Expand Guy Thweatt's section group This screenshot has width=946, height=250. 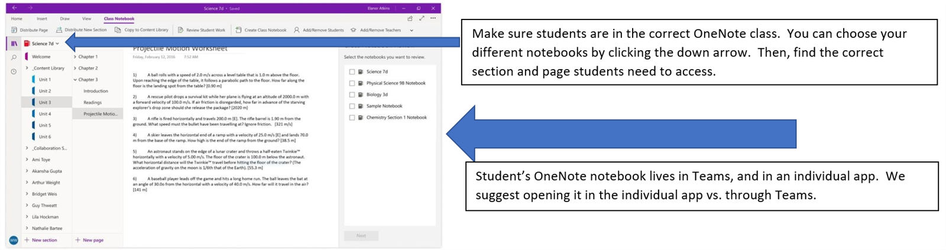click(x=27, y=206)
